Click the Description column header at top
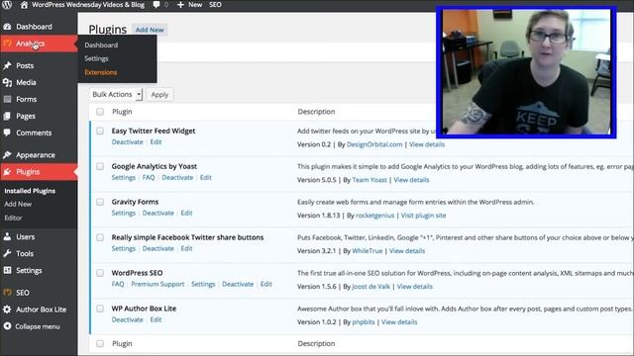The height and width of the screenshot is (356, 634). (316, 112)
